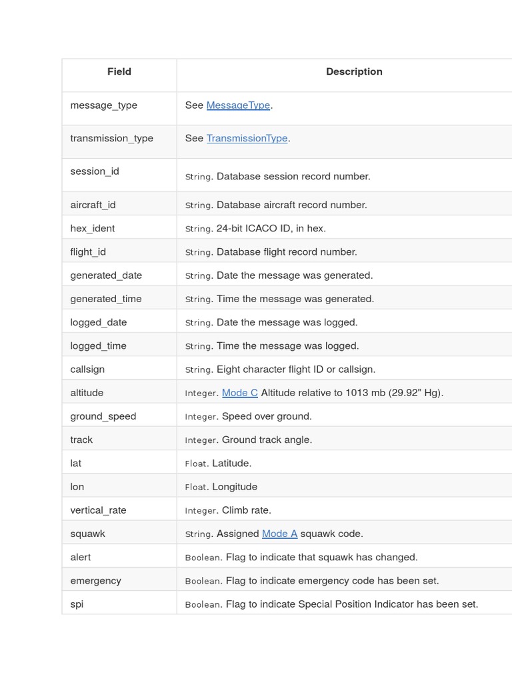Screen dimensions: 512x683
Task: Open the TransmissionType link
Action: click(x=247, y=138)
